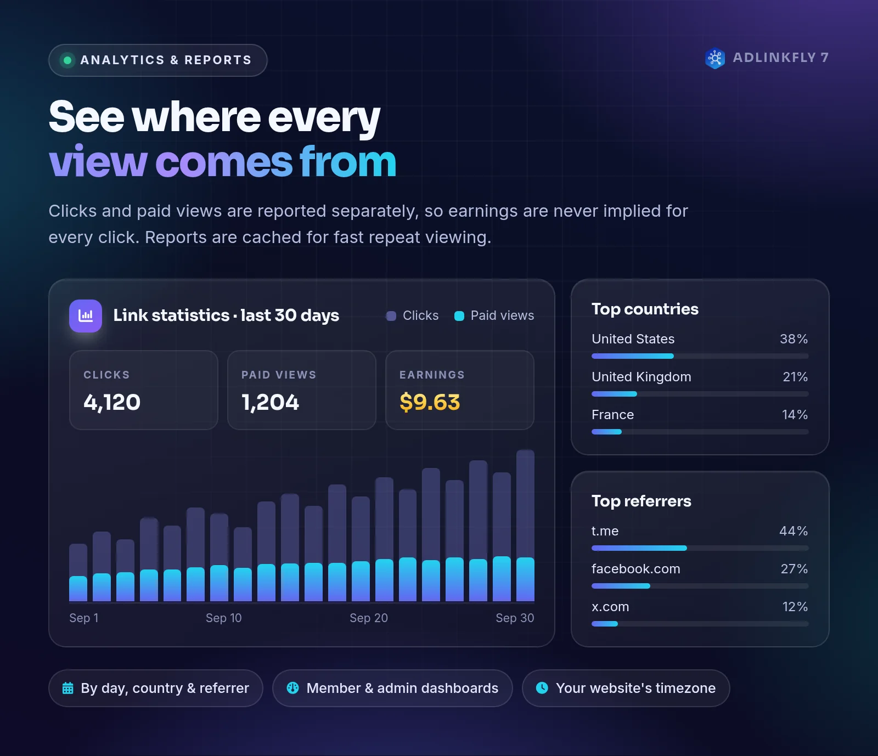The height and width of the screenshot is (756, 878).
Task: Click the Your website's timezone pill
Action: [x=626, y=688]
